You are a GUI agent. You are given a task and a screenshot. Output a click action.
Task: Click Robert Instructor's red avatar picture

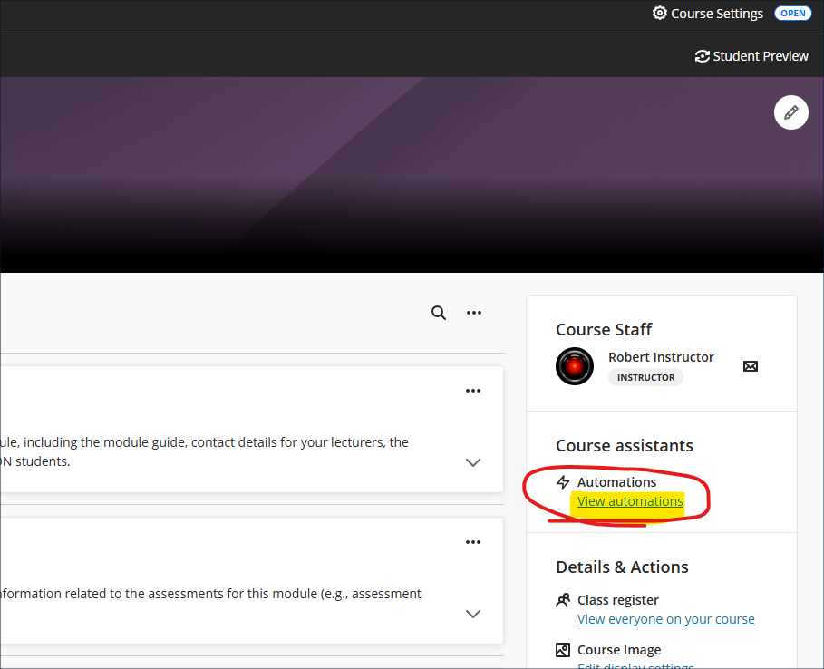pyautogui.click(x=575, y=366)
